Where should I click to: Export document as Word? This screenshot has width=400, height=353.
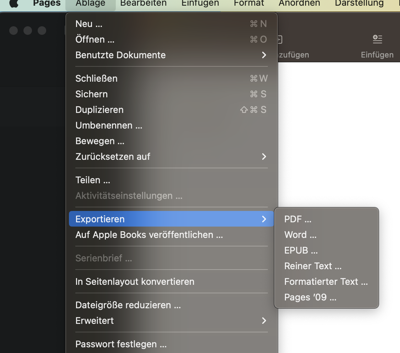tap(300, 235)
